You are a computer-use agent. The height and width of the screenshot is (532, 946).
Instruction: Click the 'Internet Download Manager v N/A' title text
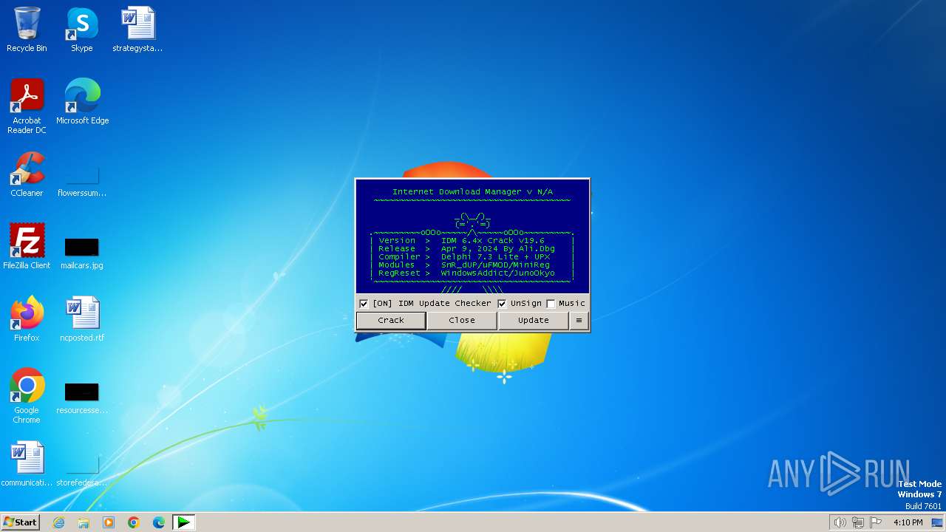click(472, 191)
